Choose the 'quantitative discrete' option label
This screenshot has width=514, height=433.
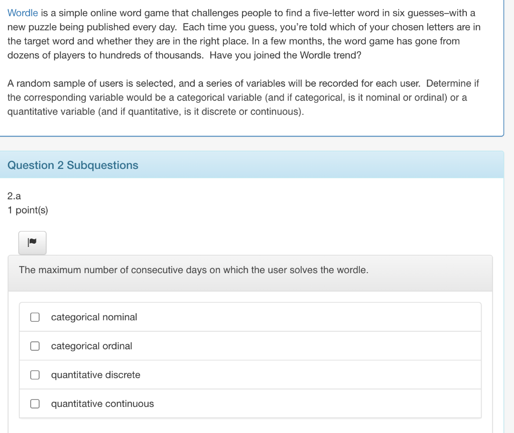click(95, 375)
